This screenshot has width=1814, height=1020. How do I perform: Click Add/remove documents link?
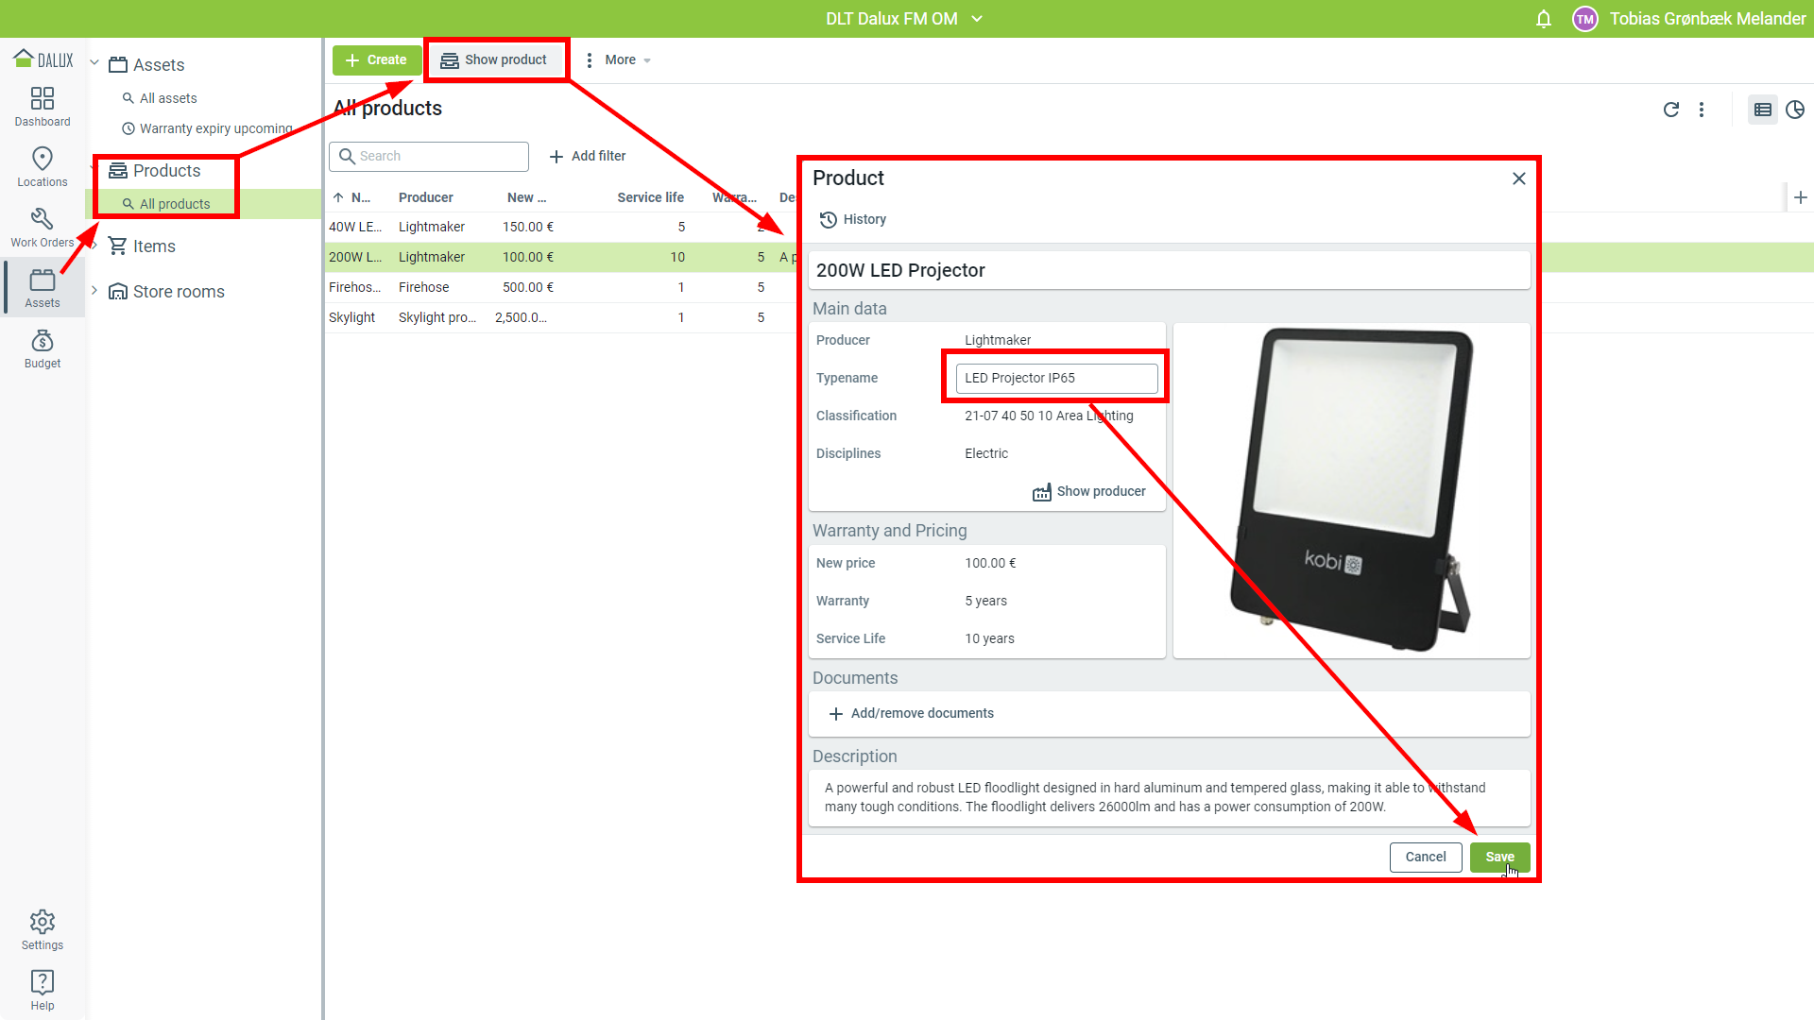(x=912, y=713)
